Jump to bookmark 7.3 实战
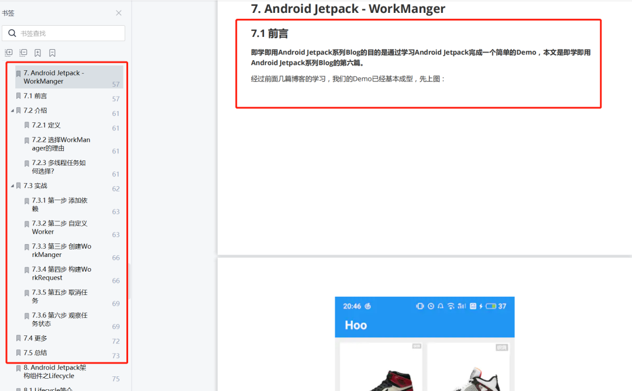Image resolution: width=632 pixels, height=391 pixels. pos(35,186)
